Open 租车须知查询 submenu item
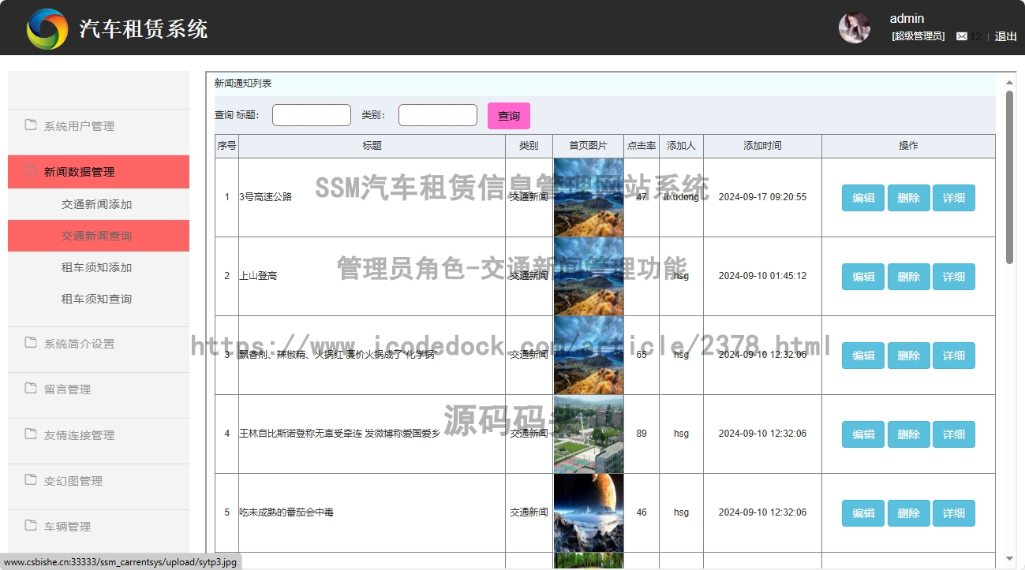 (x=99, y=299)
